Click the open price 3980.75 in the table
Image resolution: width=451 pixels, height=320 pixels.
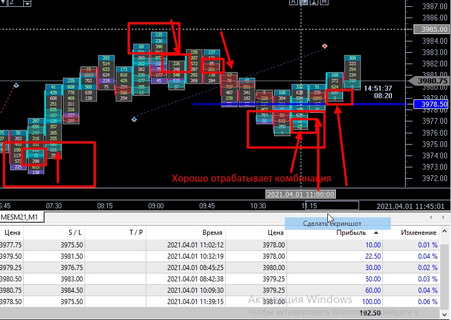pyautogui.click(x=11, y=290)
